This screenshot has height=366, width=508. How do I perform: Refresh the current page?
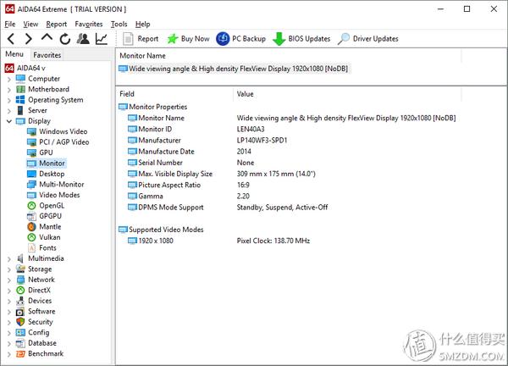point(65,39)
